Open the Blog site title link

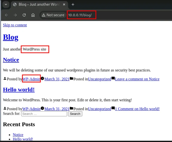point(10,37)
